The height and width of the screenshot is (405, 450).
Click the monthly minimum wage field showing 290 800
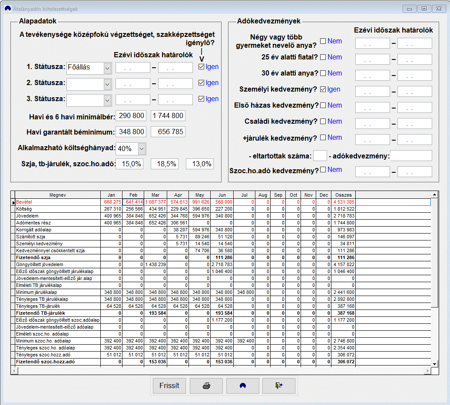tap(131, 115)
